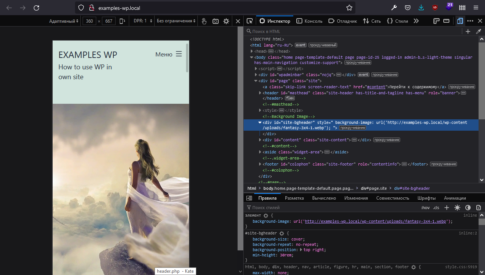Click the event badge on html element
The image size is (485, 275).
[x=301, y=45]
